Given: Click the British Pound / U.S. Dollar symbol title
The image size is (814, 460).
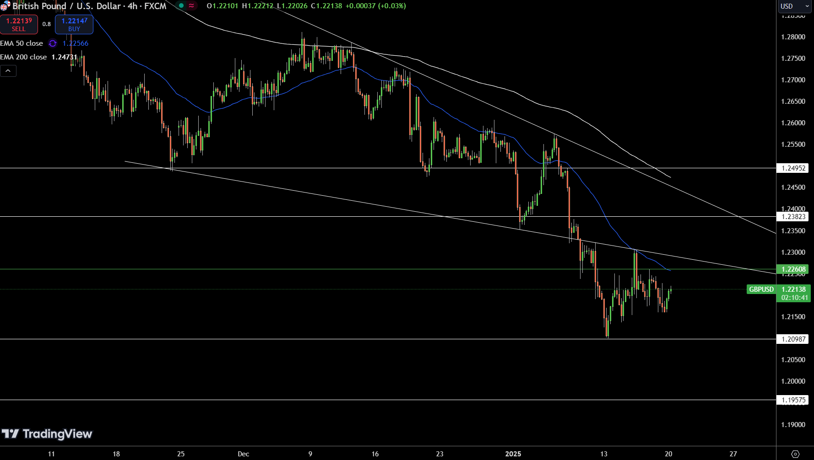Looking at the screenshot, I should (66, 6).
